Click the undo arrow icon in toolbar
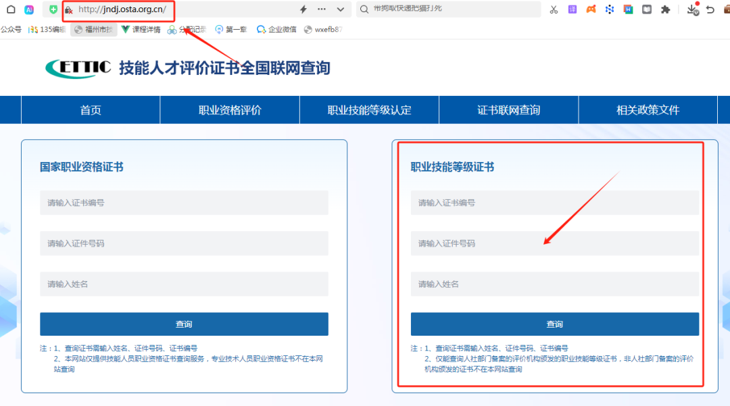730x406 pixels. coord(710,9)
